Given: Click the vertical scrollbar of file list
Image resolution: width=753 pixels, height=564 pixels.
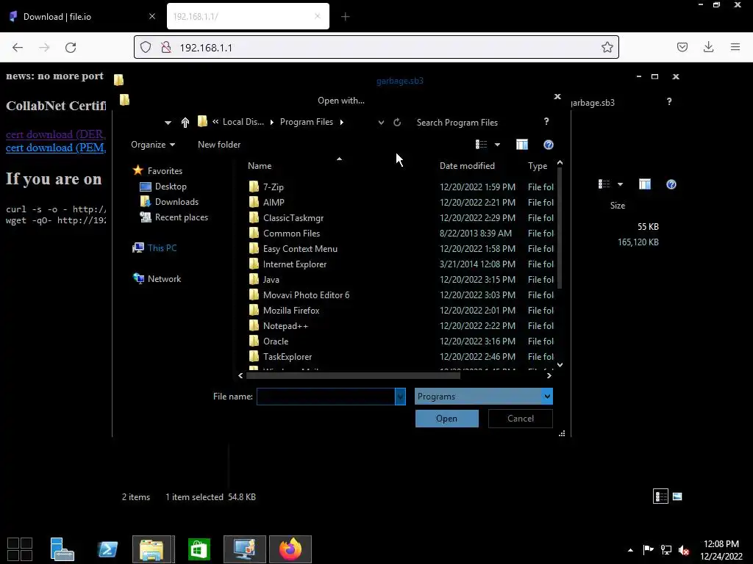Looking at the screenshot, I should tap(560, 229).
